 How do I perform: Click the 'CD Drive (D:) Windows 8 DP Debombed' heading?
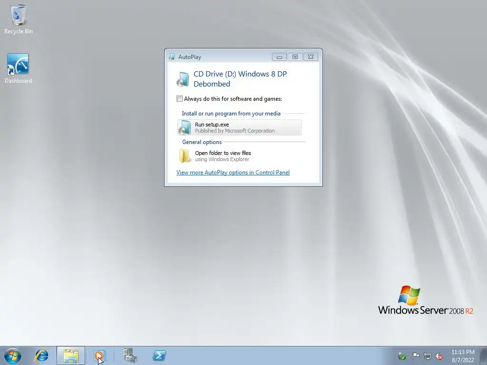pos(240,79)
